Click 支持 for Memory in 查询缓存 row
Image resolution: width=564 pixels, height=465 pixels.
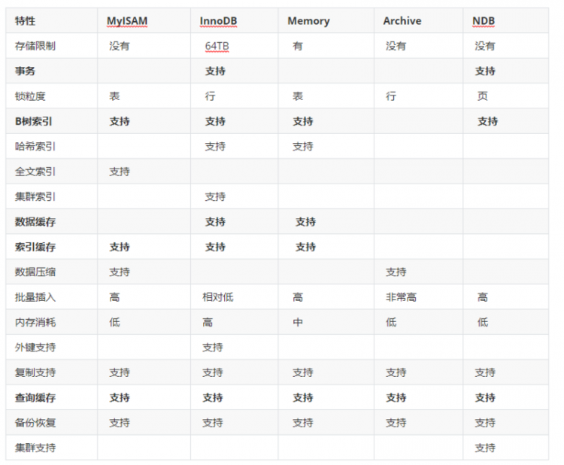click(303, 398)
